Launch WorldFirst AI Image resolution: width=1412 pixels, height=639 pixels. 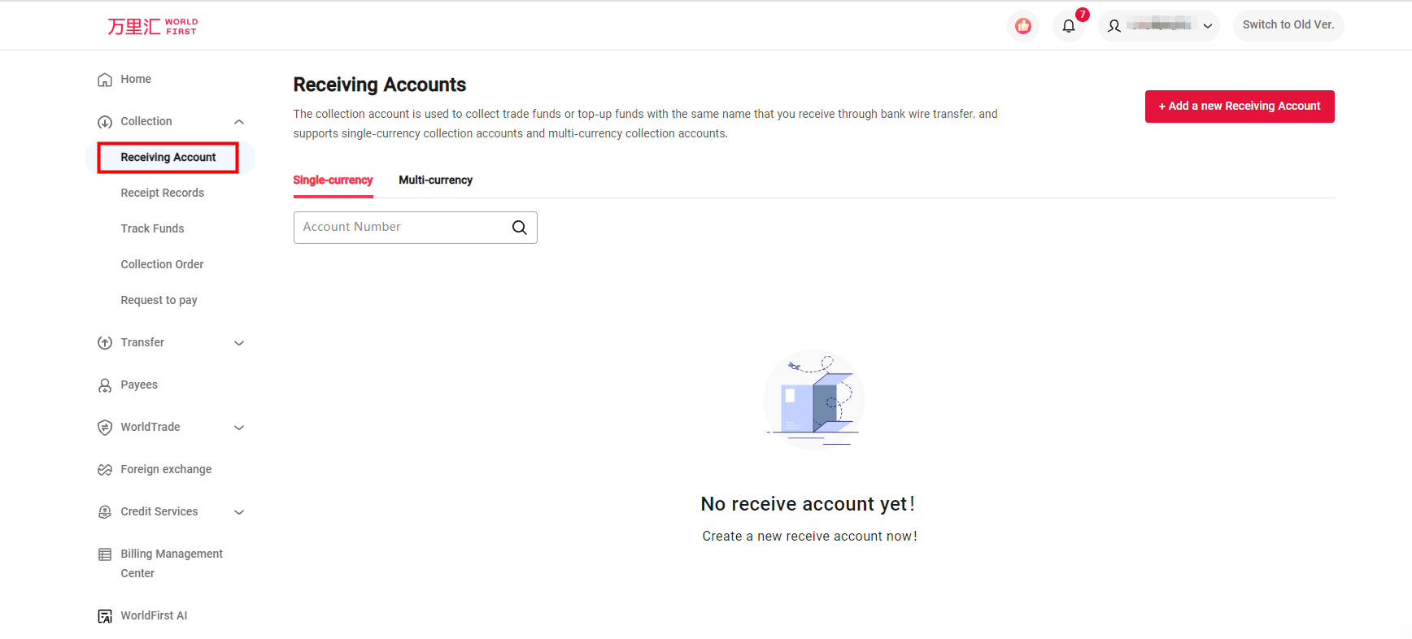click(153, 615)
